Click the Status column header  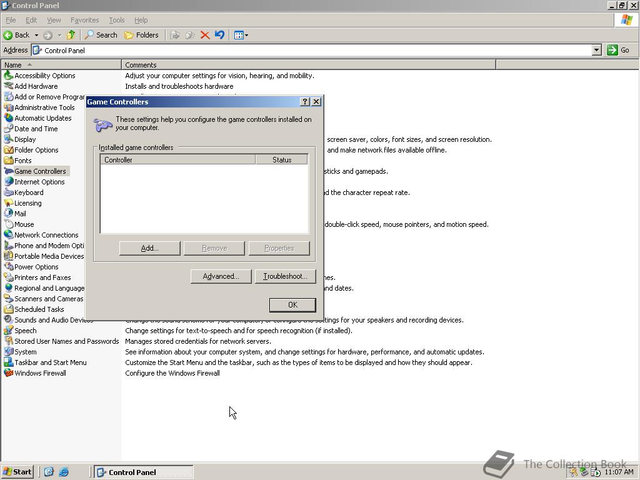pos(282,159)
